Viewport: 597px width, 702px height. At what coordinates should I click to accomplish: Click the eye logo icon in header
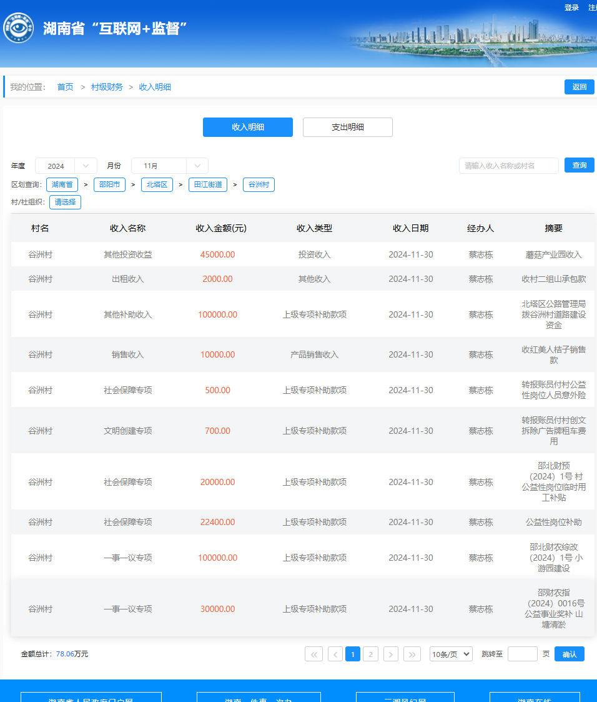18,28
